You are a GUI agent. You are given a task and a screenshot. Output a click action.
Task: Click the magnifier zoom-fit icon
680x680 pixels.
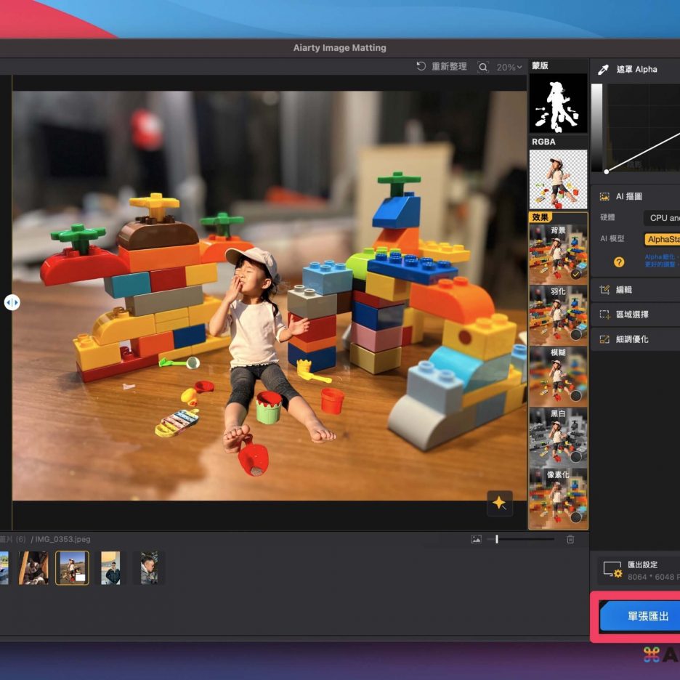pos(483,67)
